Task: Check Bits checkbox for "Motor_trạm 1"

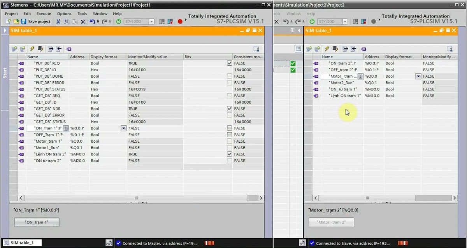Action: point(229,141)
